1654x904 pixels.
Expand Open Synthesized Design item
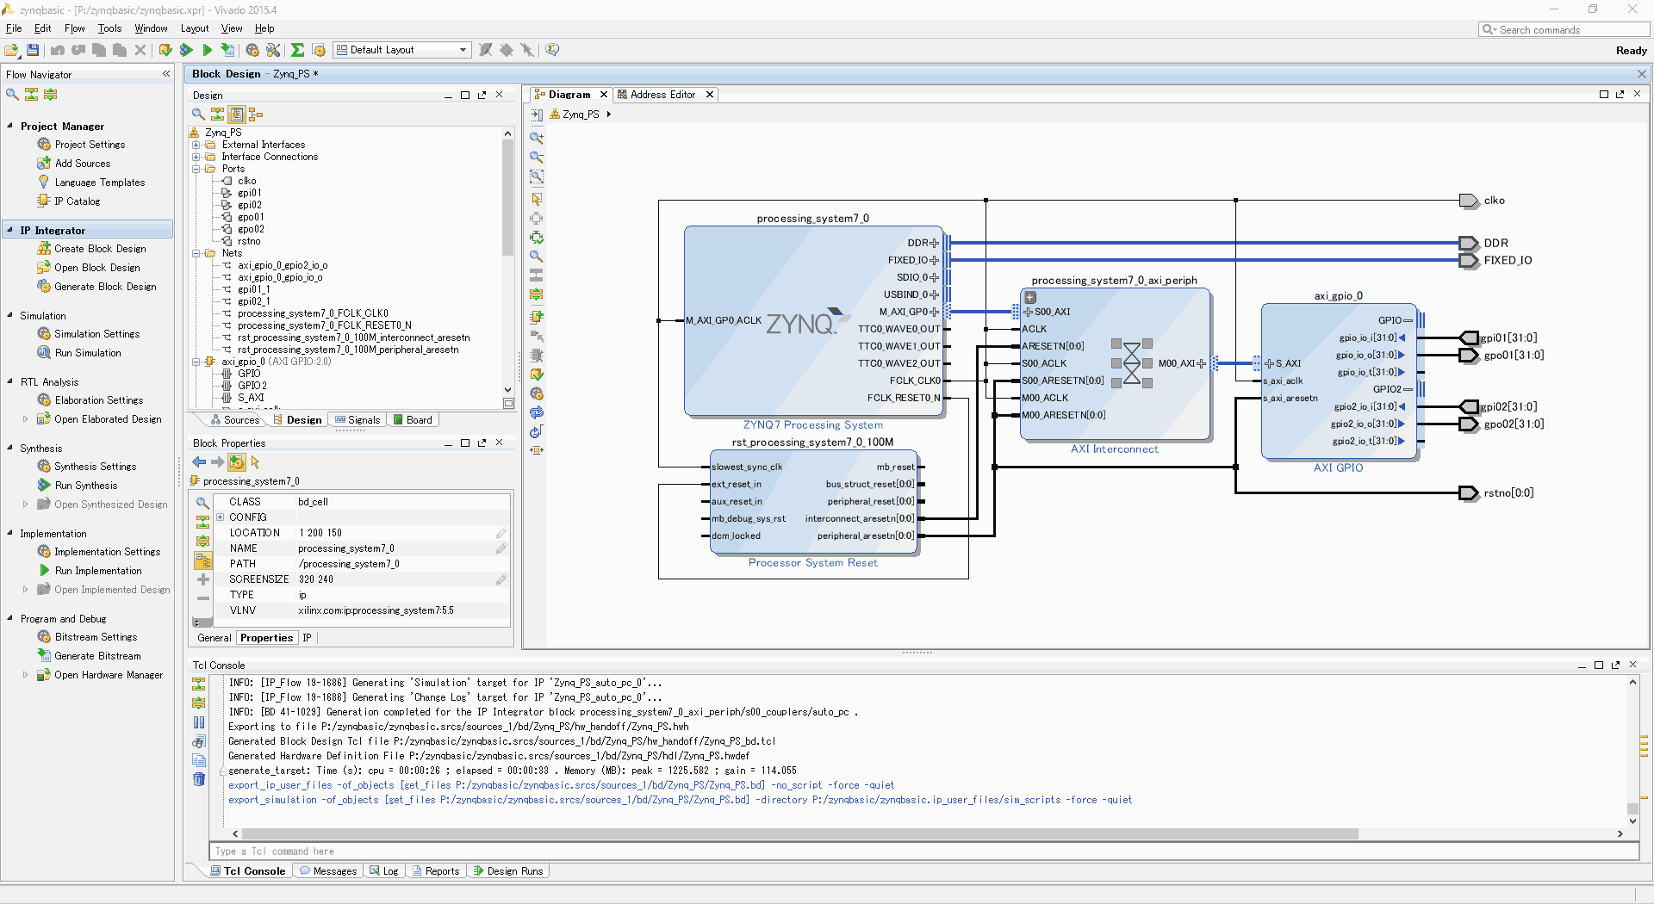(x=25, y=505)
